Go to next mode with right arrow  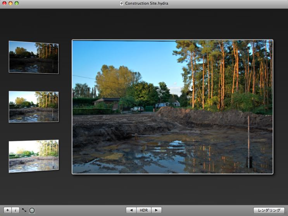click(156, 210)
